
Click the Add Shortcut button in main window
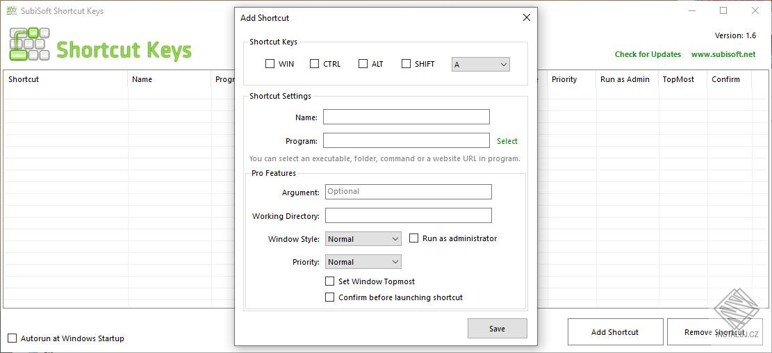pos(615,332)
